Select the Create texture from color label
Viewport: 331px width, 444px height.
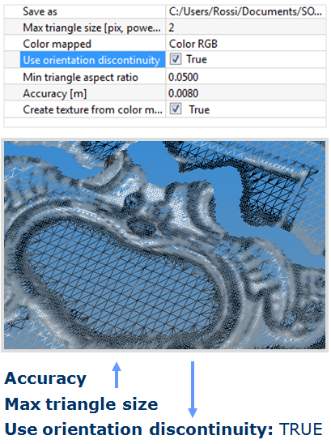point(93,109)
